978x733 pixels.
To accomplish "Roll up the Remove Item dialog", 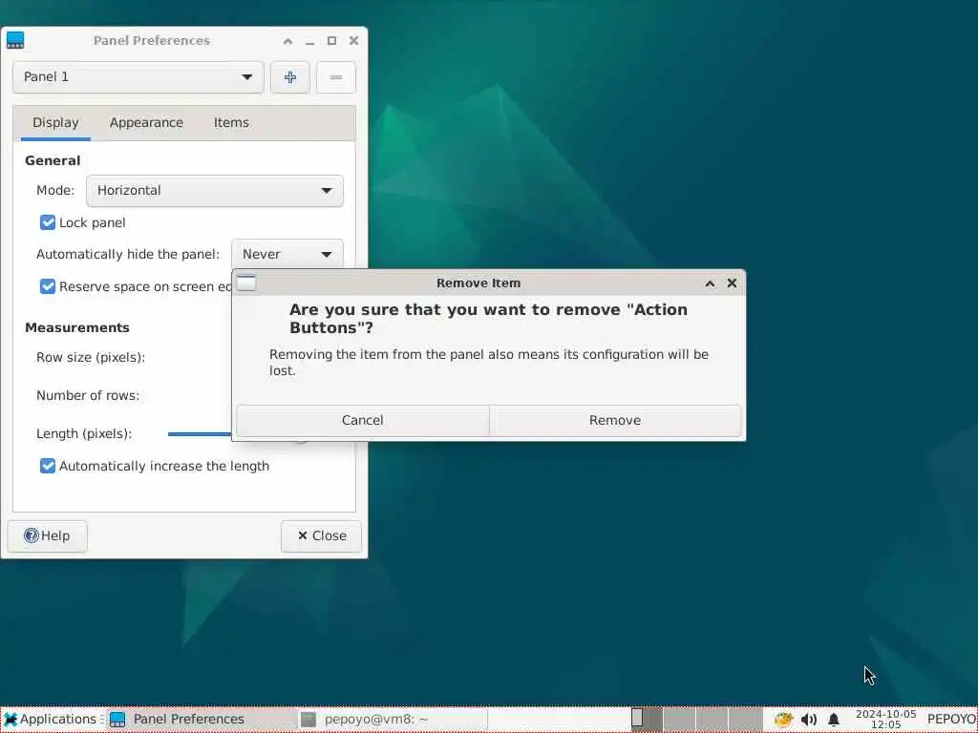I will coord(710,283).
